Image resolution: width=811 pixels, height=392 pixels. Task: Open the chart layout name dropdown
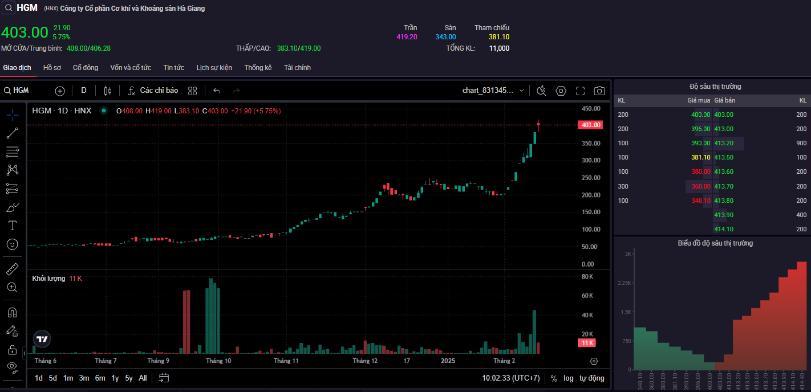pos(493,91)
